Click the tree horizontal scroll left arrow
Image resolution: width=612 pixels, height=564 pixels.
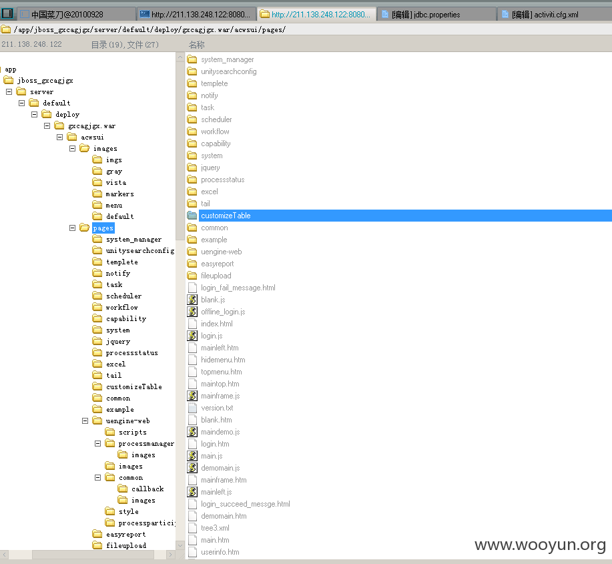pos(4,555)
